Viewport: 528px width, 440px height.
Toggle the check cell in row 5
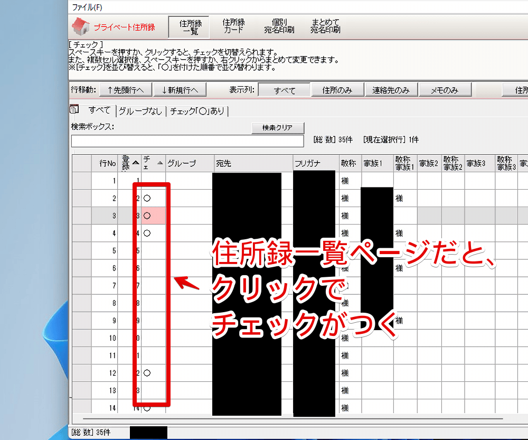(x=153, y=250)
